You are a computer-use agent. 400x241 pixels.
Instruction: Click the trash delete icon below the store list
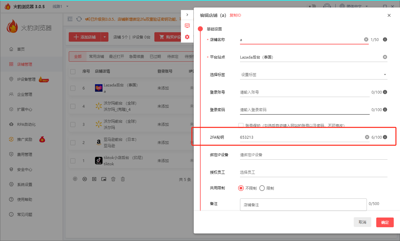click(113, 179)
